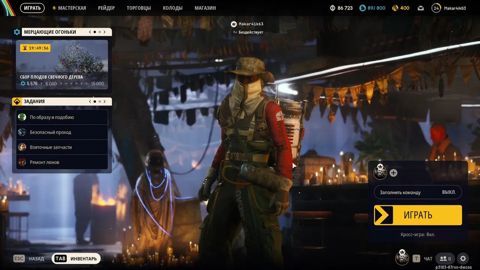Open the Сбор плодов свечного дерева event card
Viewport: 480px width, 270px height.
[62, 65]
